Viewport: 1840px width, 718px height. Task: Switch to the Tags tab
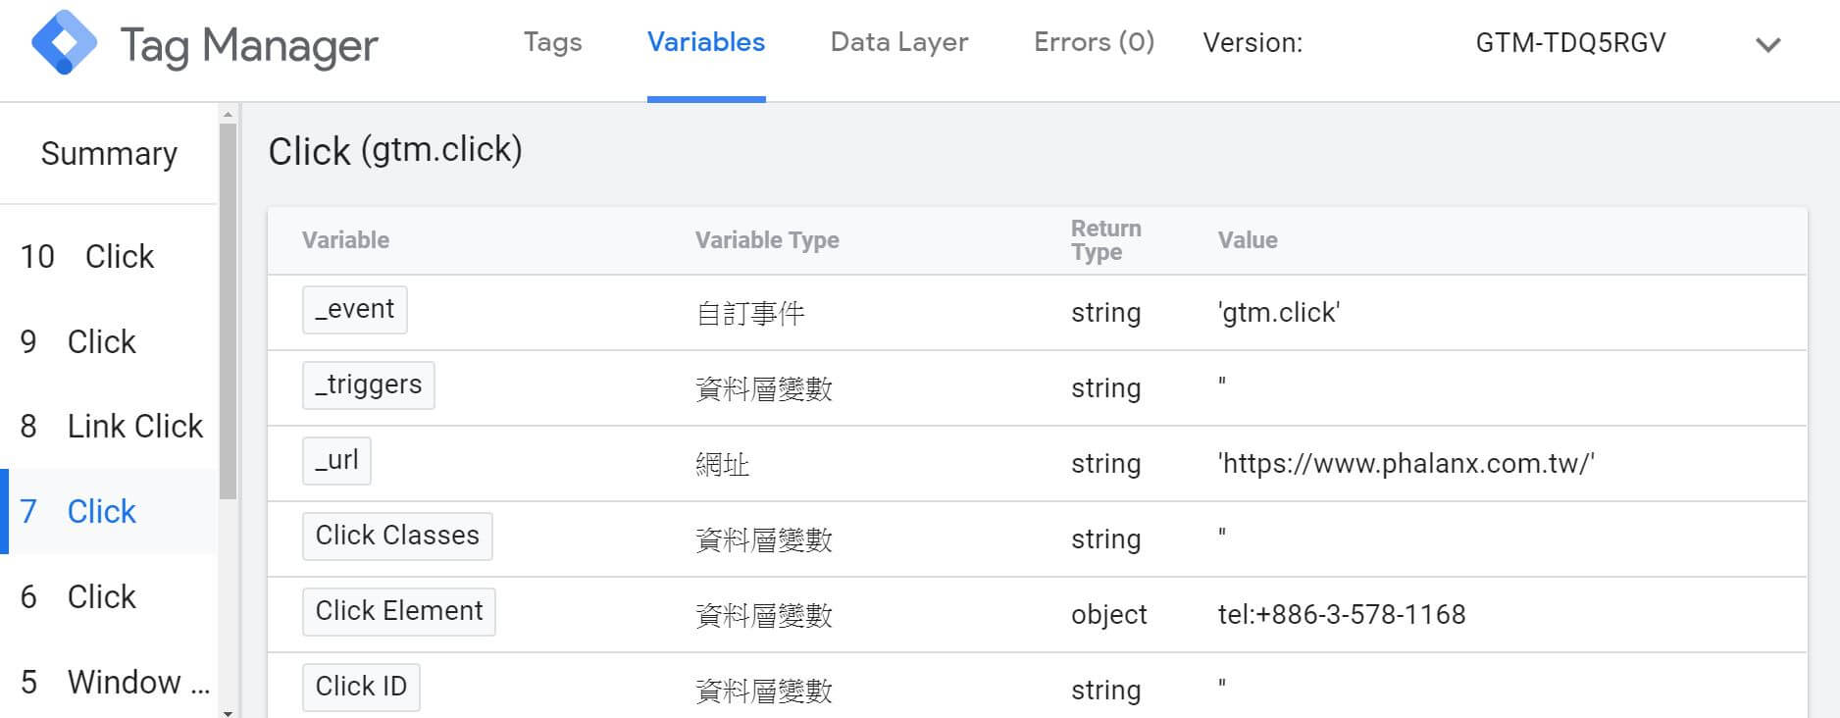click(552, 42)
